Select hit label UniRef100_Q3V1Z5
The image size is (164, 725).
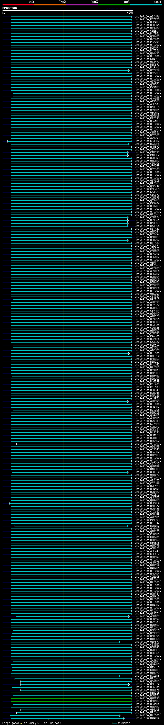147,82
